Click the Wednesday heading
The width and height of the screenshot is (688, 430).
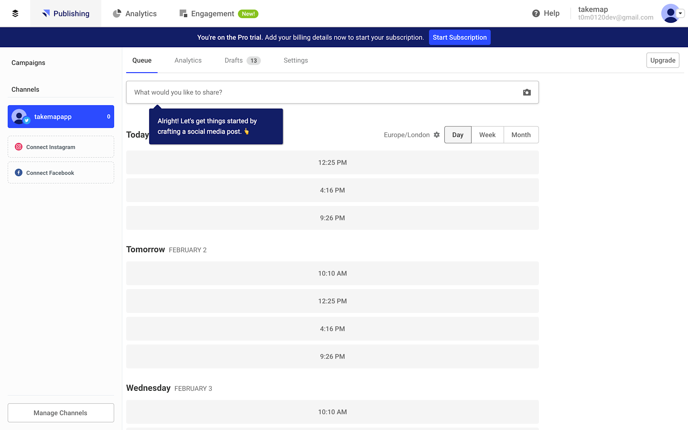click(148, 388)
